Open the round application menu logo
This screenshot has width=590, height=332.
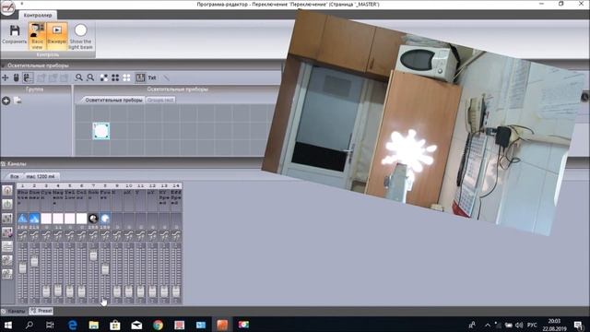[7, 8]
